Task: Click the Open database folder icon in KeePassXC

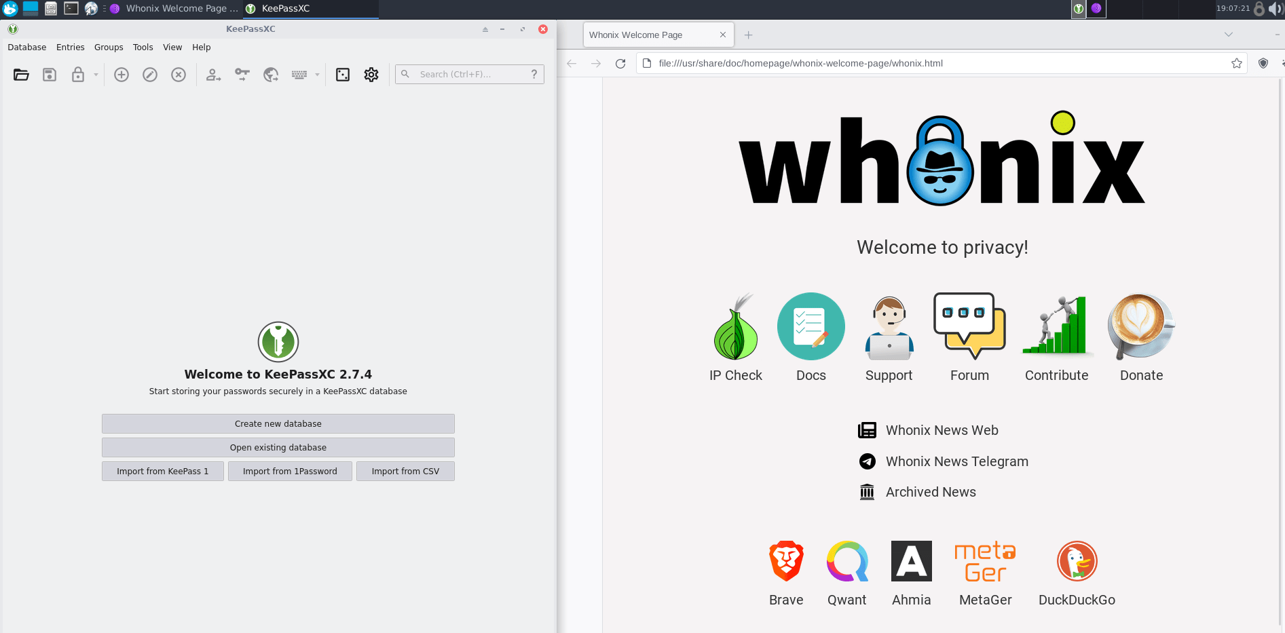Action: coord(21,75)
